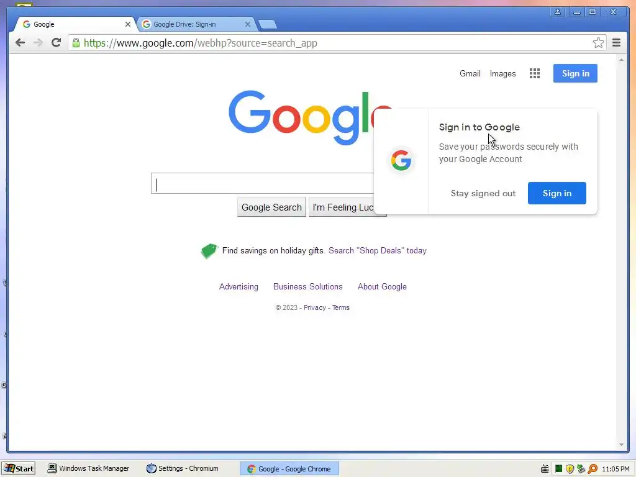Viewport: 636px width, 477px height.
Task: Open the Images link
Action: coord(502,73)
